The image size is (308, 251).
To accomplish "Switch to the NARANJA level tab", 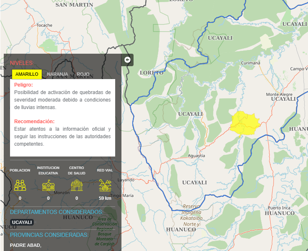I will (x=58, y=74).
